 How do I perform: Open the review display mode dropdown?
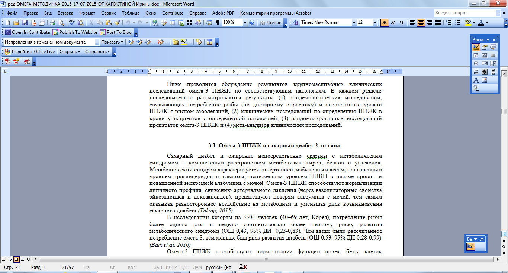tap(97, 42)
